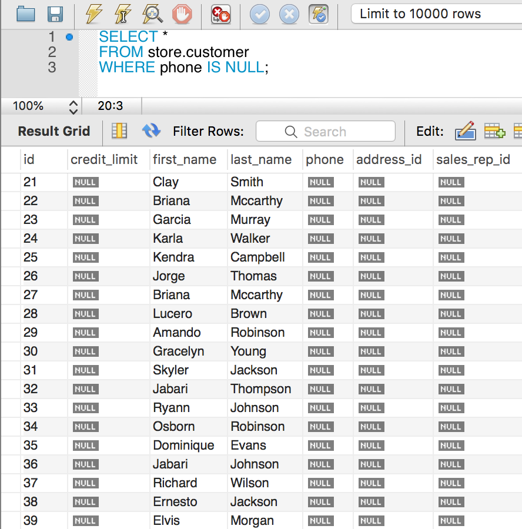Select last name Smith cell
The width and height of the screenshot is (522, 529).
click(265, 182)
